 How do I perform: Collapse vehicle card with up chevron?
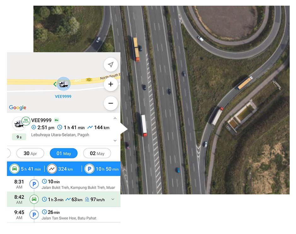tap(115, 118)
